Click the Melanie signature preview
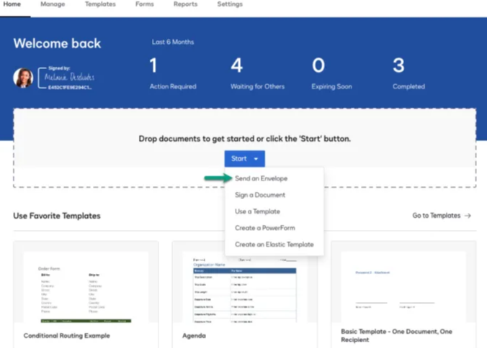487x348 pixels. coord(66,78)
